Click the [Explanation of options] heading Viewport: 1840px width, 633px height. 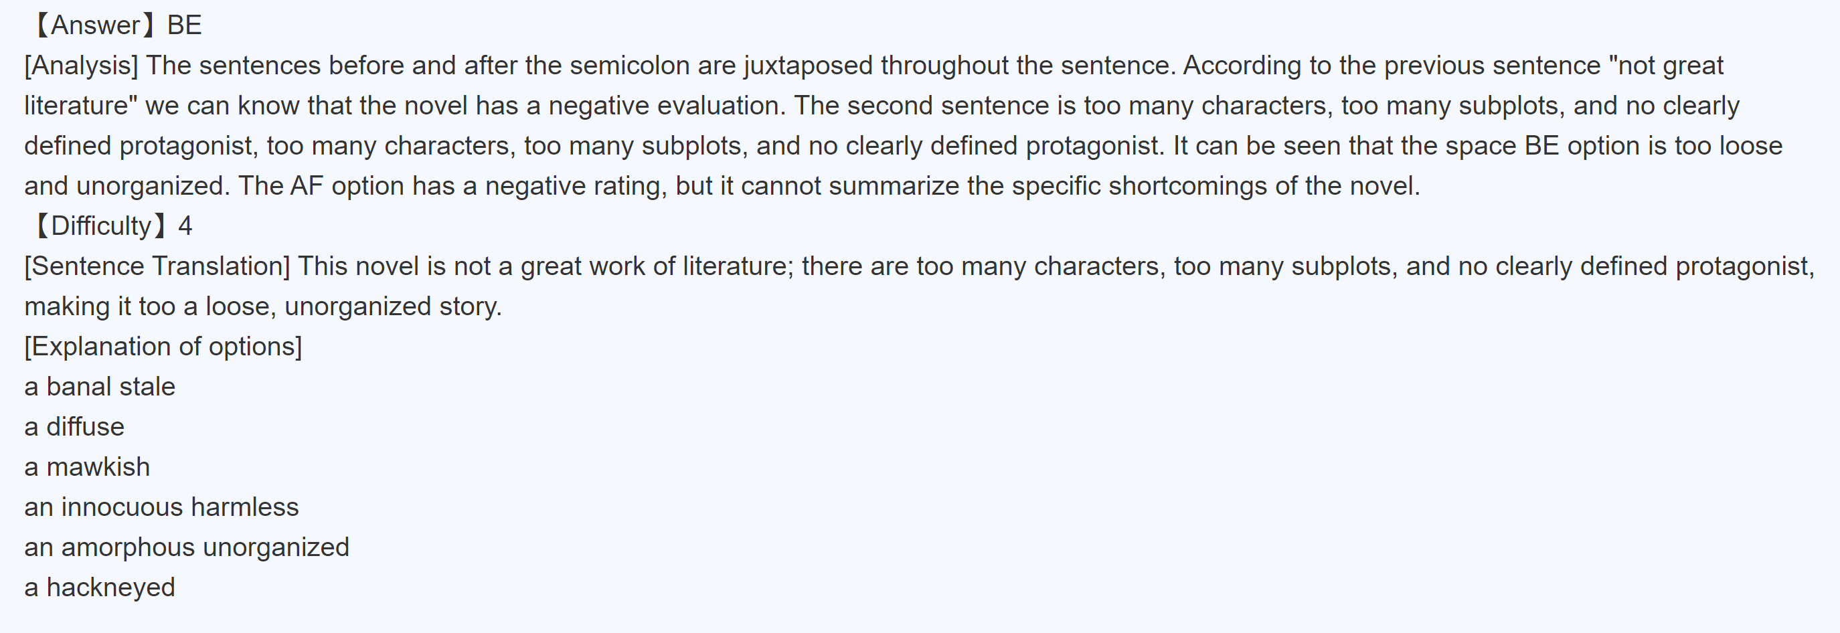pos(163,347)
